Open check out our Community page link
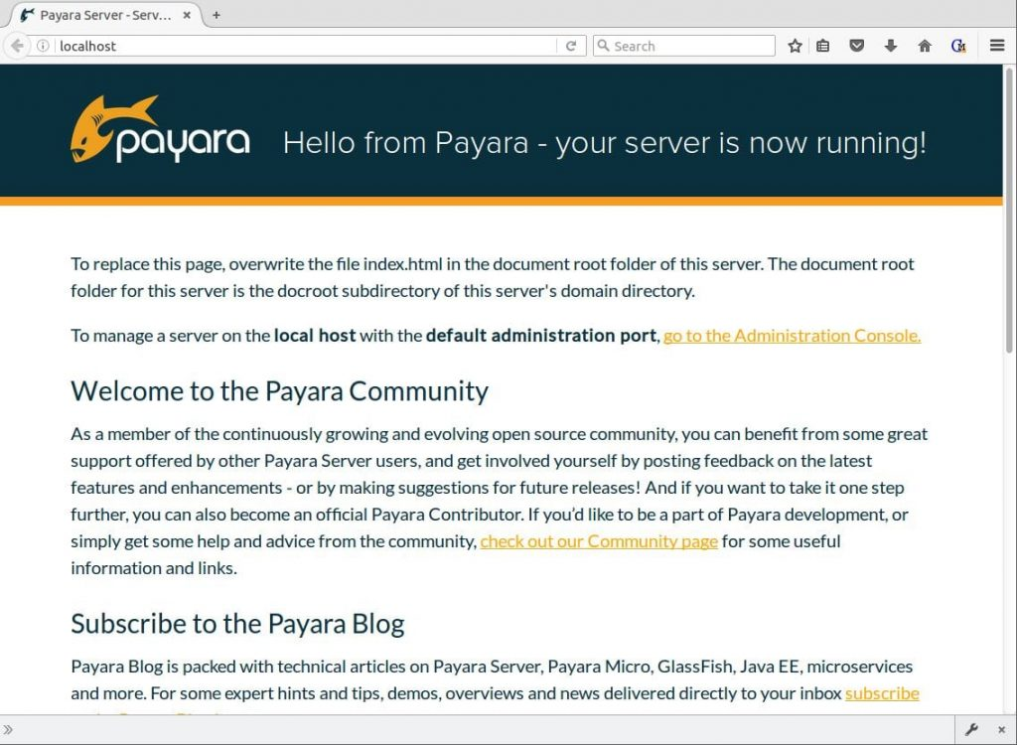Screen dimensions: 1017x745 (x=599, y=541)
